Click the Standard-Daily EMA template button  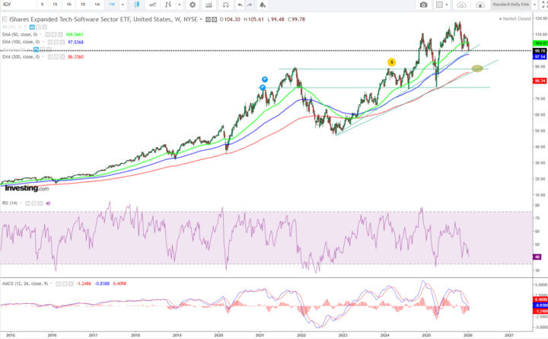tap(510, 5)
